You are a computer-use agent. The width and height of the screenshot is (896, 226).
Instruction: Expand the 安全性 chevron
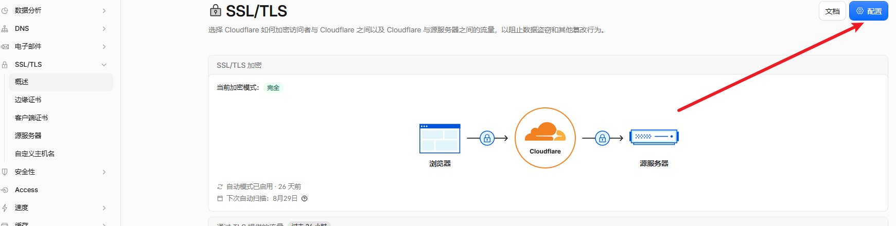coord(104,172)
